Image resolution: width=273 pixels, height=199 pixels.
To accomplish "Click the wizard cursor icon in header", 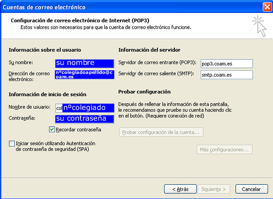I will [259, 26].
